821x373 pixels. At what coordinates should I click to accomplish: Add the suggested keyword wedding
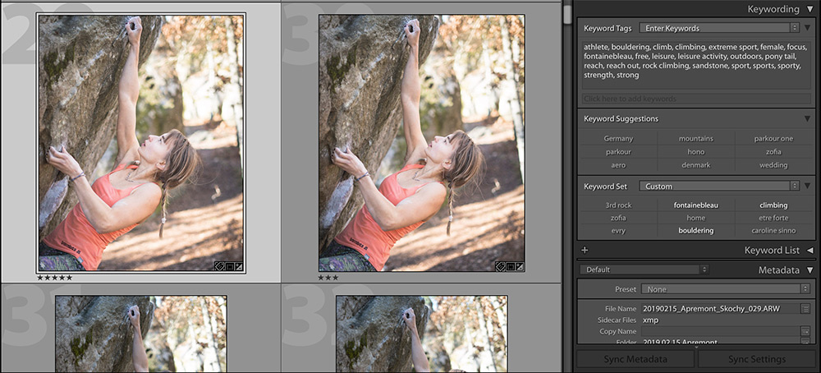click(x=773, y=165)
